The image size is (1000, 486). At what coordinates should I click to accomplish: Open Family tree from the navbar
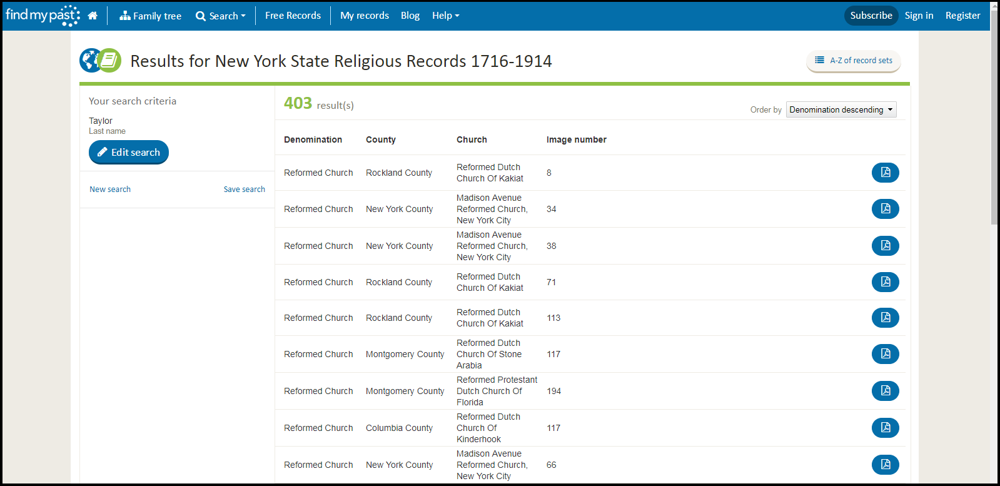[x=151, y=16]
